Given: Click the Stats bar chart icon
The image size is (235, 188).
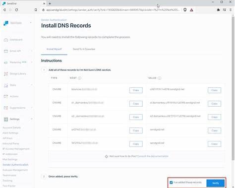Looking at the screenshot, I should pos(6,85).
